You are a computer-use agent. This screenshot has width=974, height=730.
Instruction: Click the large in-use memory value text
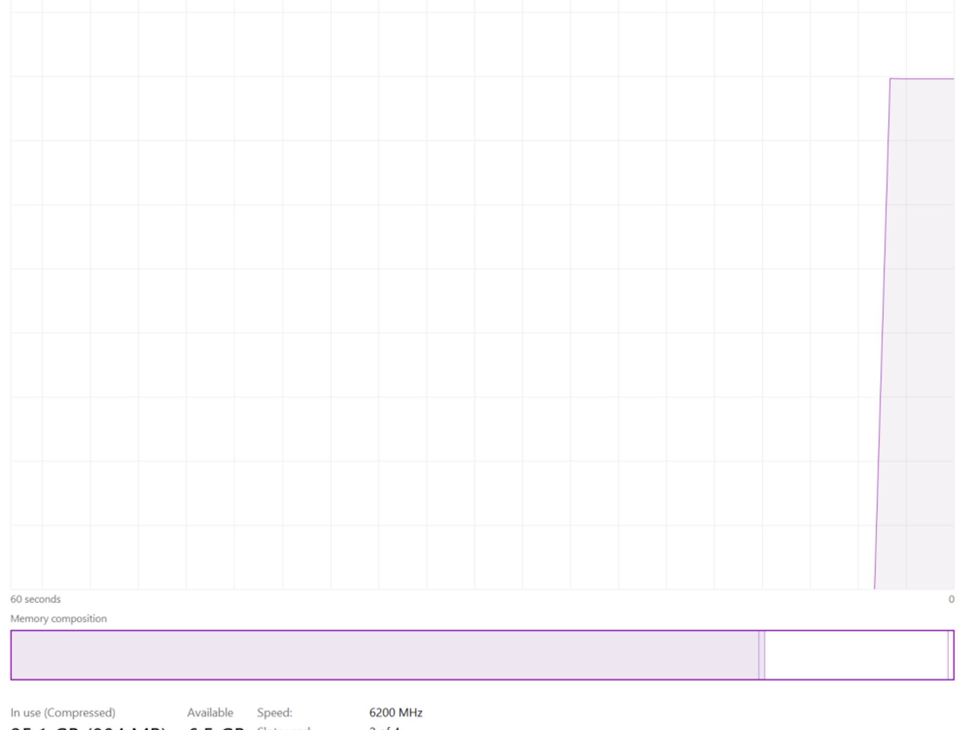click(x=88, y=728)
